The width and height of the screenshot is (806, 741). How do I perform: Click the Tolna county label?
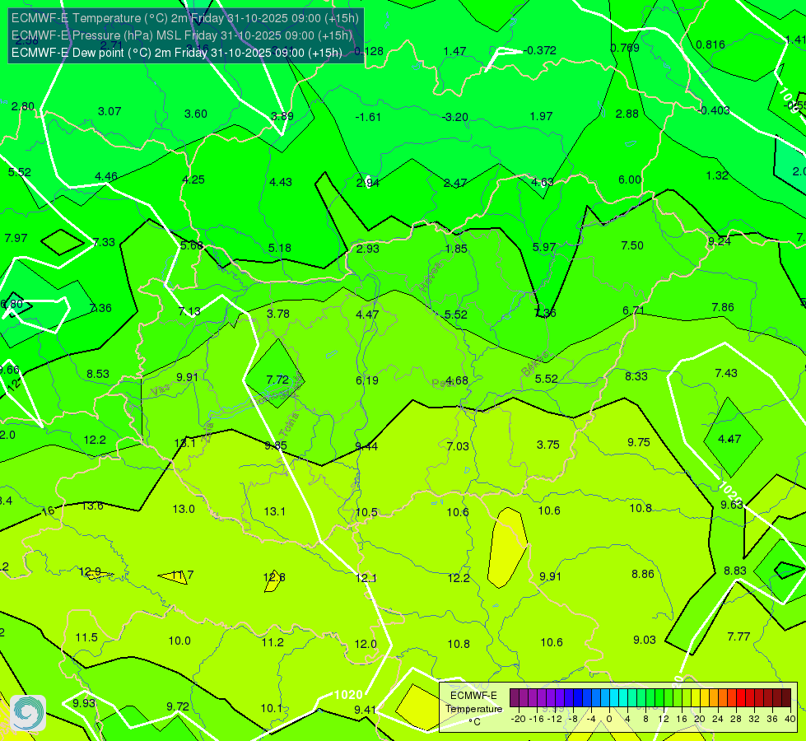click(x=288, y=424)
